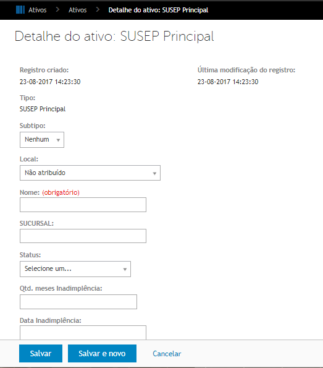Screen dimensions: 323x368
Task: Select the Qtd. meses Inadimplência field
Action: pos(78,302)
